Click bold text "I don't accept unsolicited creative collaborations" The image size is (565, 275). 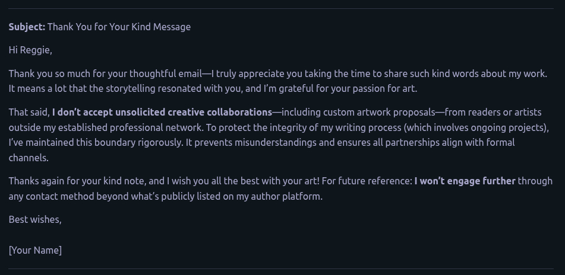(162, 112)
